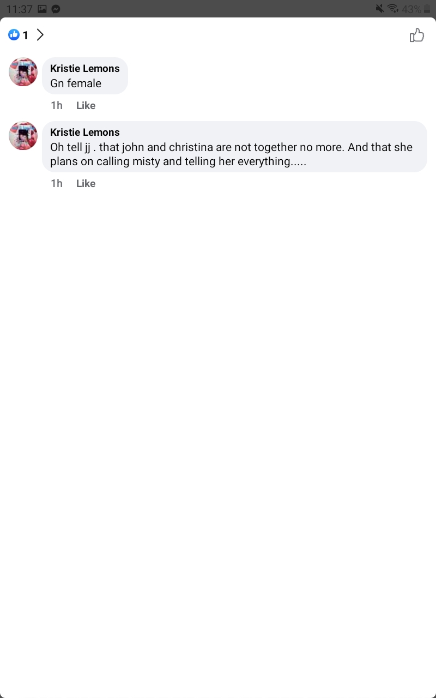This screenshot has width=436, height=698.
Task: Select the "Gn female" comment bubble
Action: [85, 76]
